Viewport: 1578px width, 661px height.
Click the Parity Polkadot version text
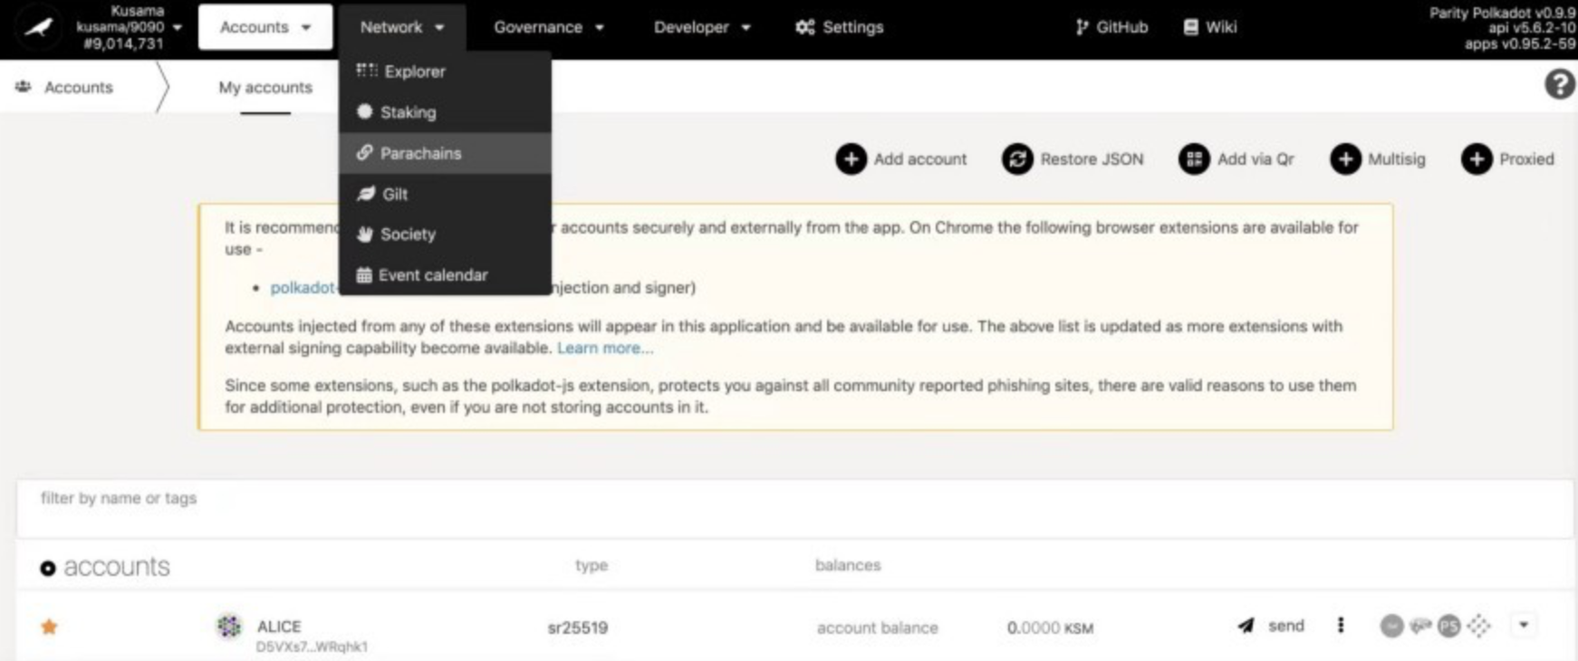[1502, 13]
